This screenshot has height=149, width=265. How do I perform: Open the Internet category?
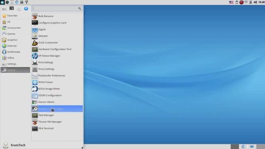15,46
